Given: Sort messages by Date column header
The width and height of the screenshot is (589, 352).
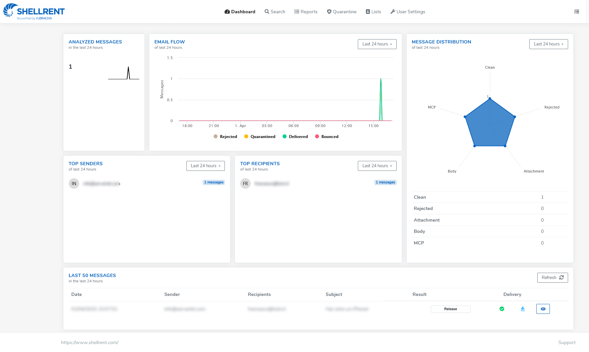Looking at the screenshot, I should [76, 295].
